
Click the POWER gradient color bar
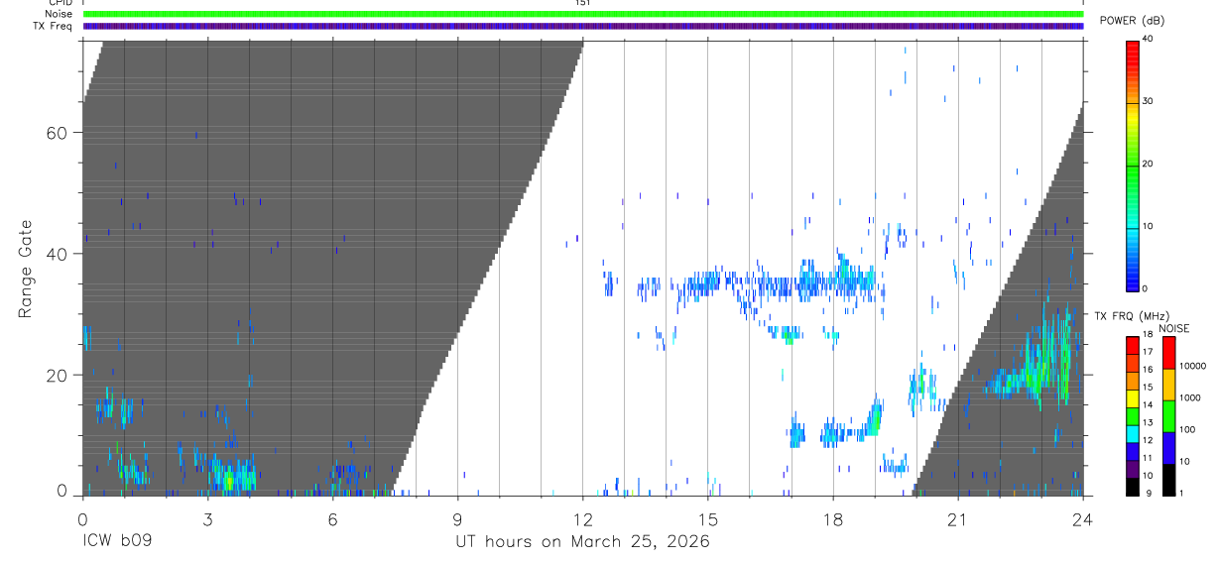[1133, 165]
